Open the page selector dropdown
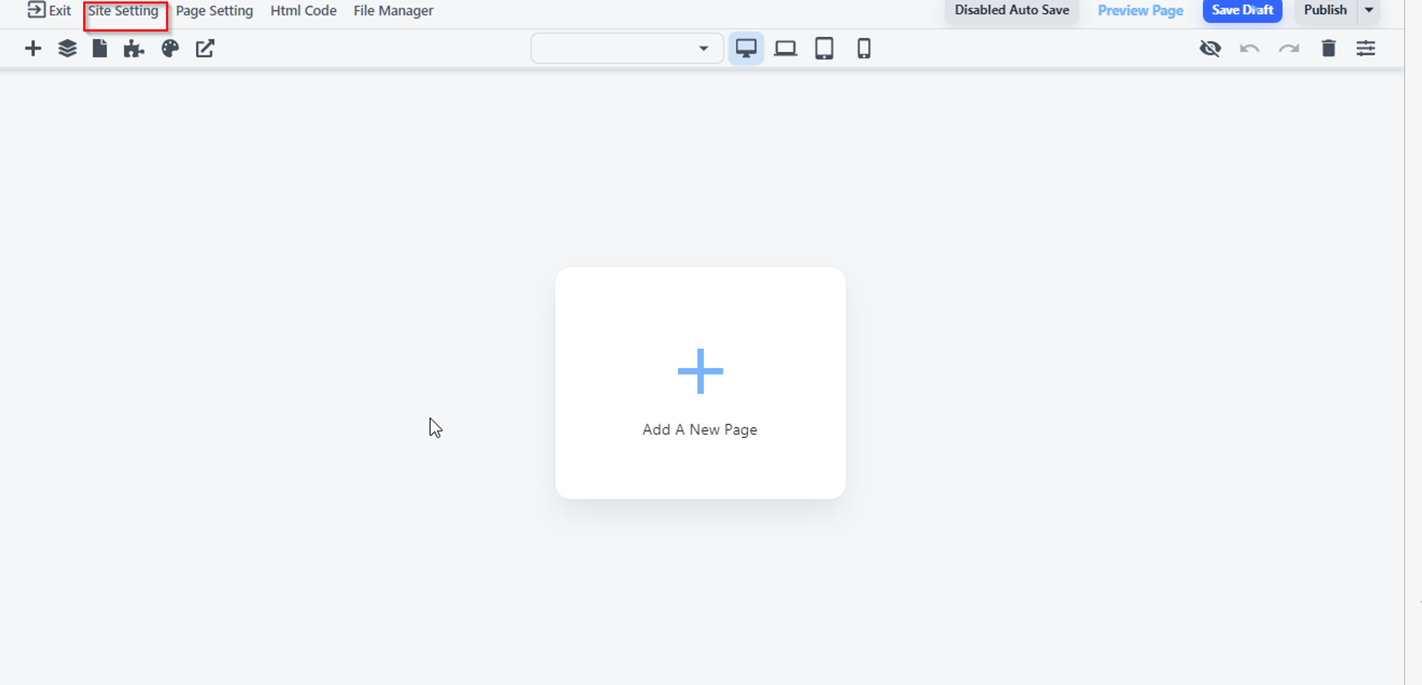The image size is (1422, 685). click(x=627, y=48)
